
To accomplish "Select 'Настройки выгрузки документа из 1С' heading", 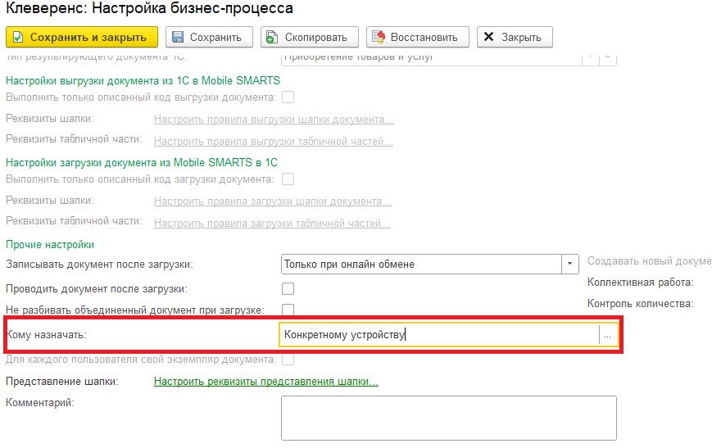I will click(x=143, y=81).
